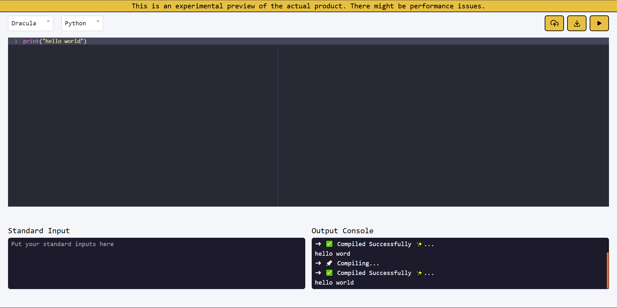Focus the Standard Input text area
The image size is (617, 308).
[156, 263]
